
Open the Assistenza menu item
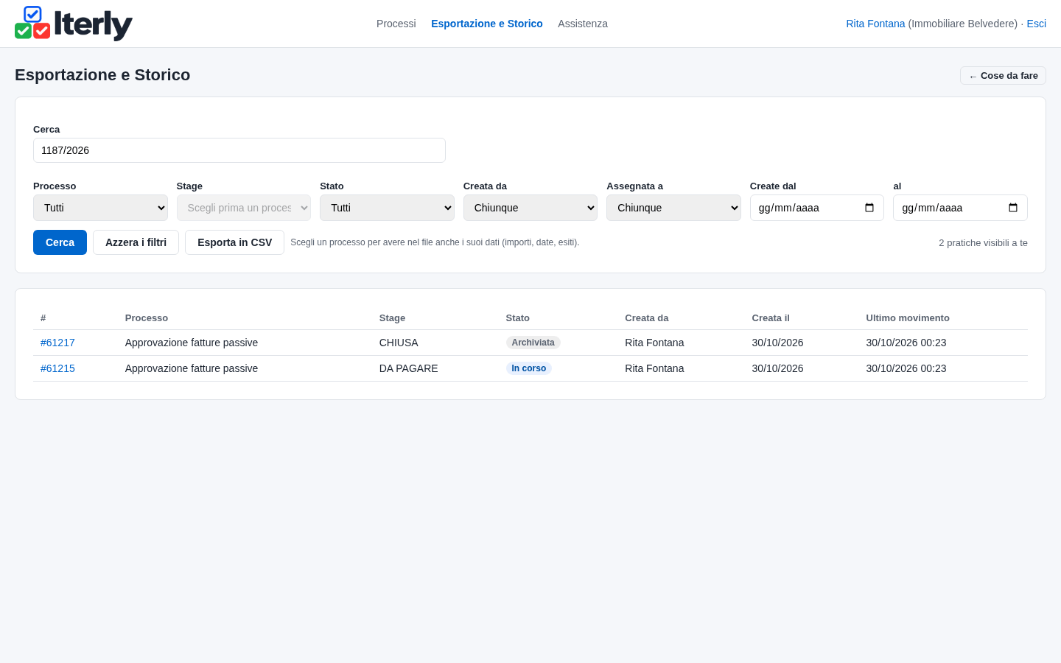583,24
